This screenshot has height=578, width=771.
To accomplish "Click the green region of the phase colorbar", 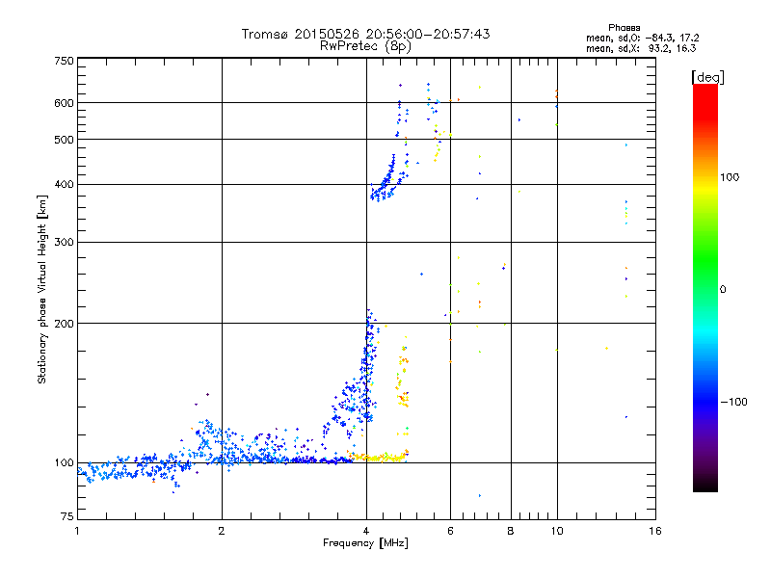I will click(705, 260).
